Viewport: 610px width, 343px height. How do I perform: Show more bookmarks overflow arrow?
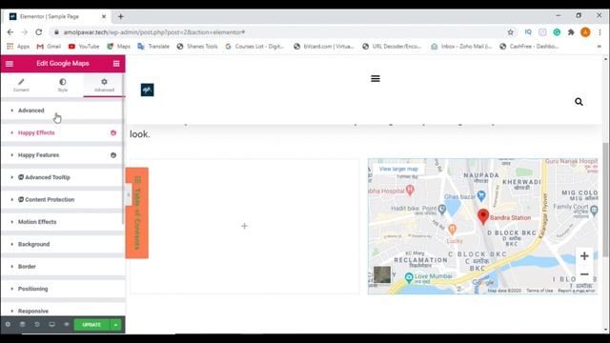tap(600, 47)
